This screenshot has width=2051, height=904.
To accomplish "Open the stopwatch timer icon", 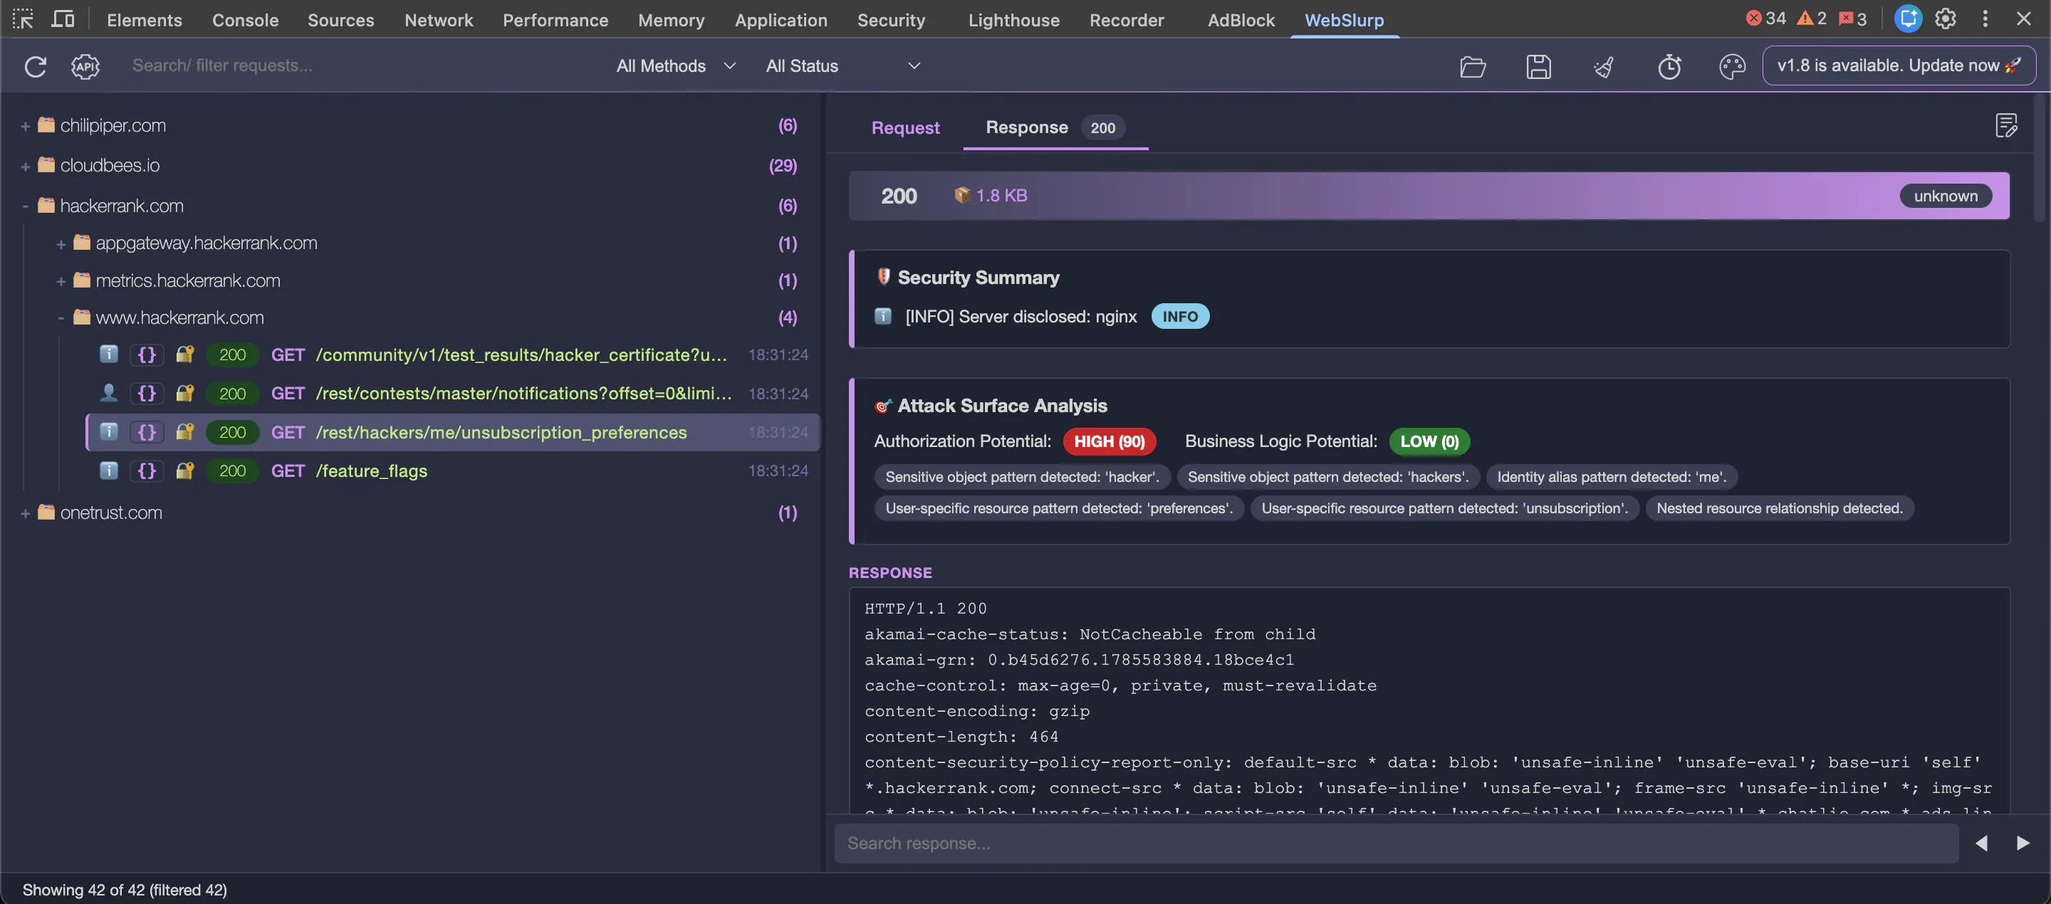I will point(1669,66).
